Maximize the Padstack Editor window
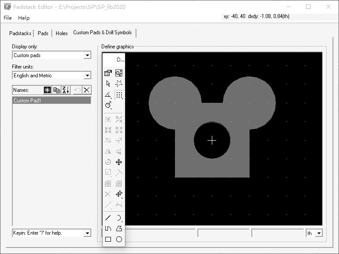The image size is (339, 254). 308,7
